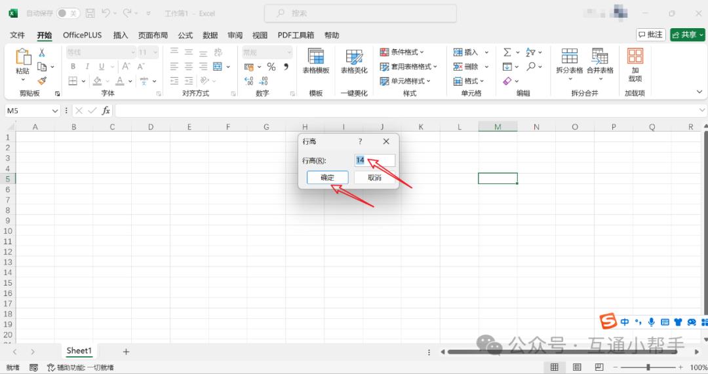Click the Merge and Center icon

coord(218,66)
